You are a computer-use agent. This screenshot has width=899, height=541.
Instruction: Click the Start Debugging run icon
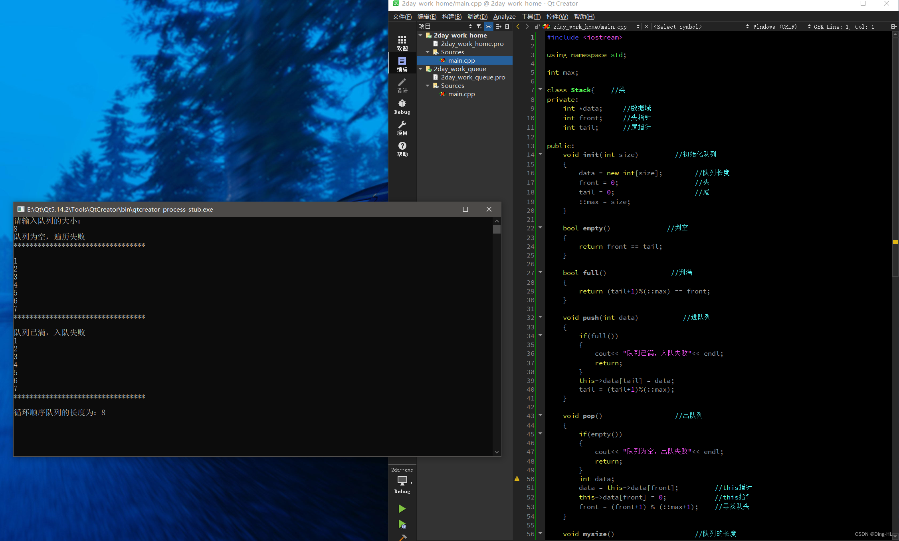[x=402, y=524]
